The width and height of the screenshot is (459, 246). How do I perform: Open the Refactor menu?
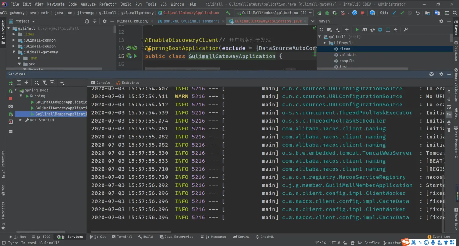pyautogui.click(x=108, y=4)
